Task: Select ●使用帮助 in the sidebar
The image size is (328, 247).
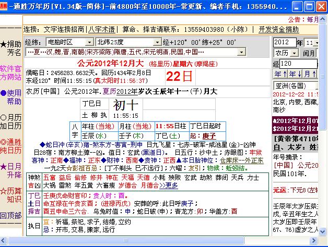Action: click(x=10, y=97)
